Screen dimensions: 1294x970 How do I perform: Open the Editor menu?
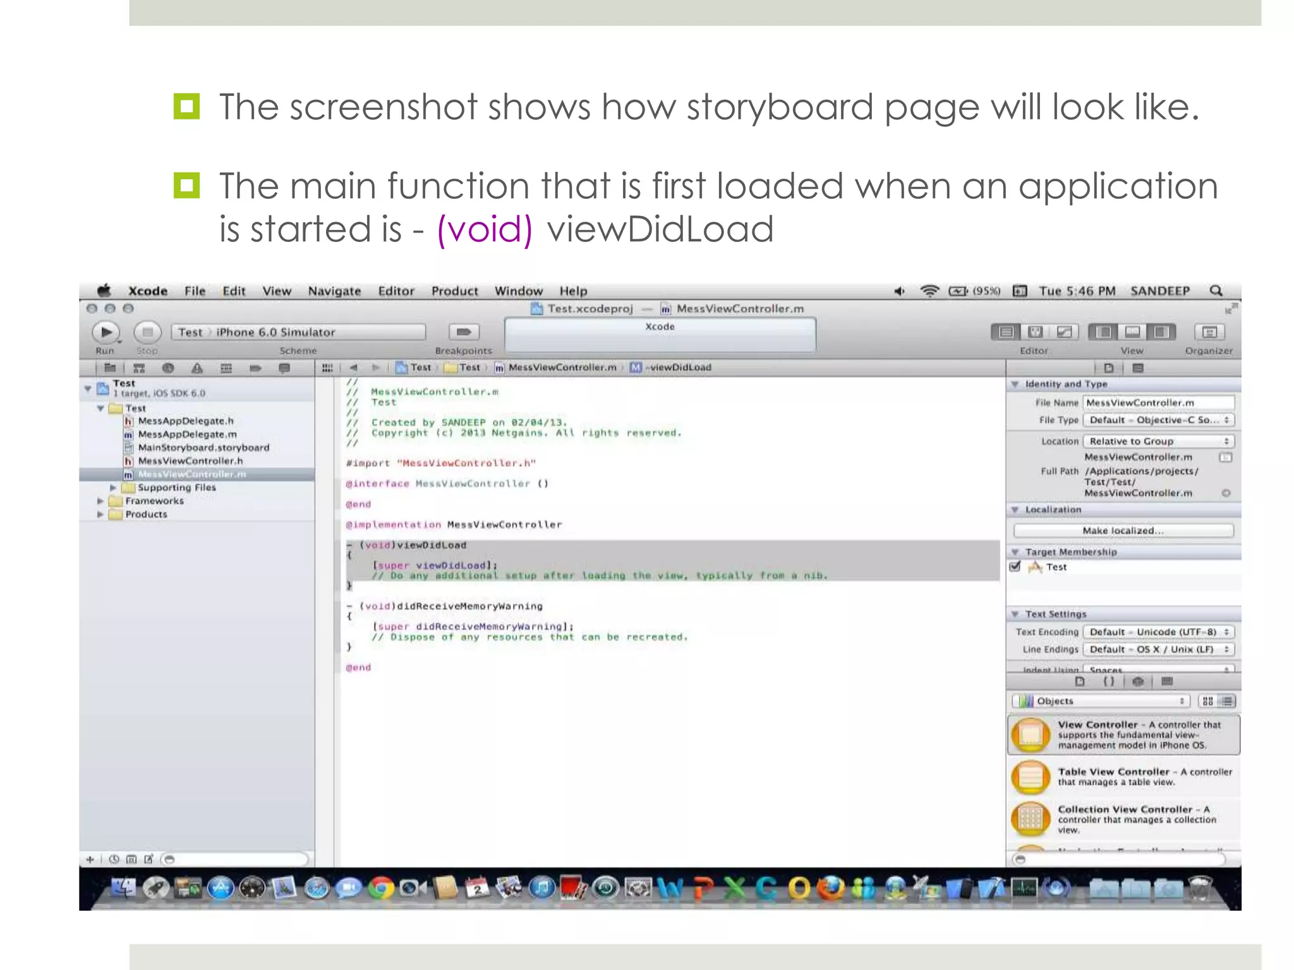[396, 291]
